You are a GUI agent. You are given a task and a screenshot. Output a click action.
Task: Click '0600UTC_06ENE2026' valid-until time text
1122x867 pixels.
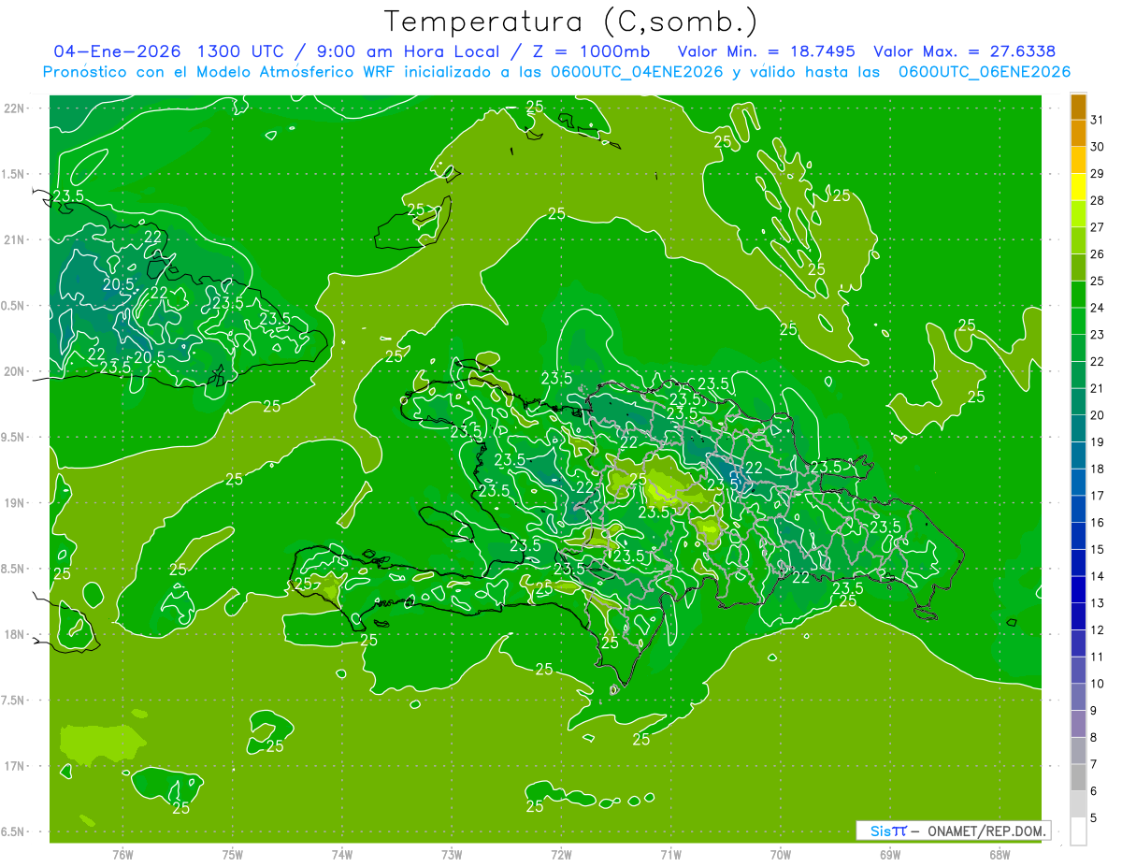[x=985, y=72]
